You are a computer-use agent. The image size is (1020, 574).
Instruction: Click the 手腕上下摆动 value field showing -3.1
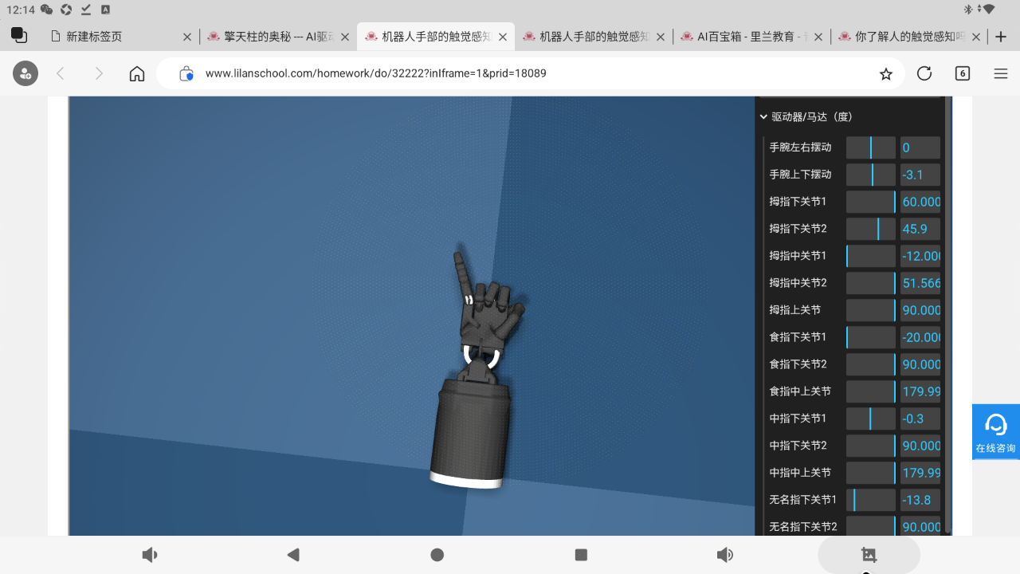coord(920,175)
